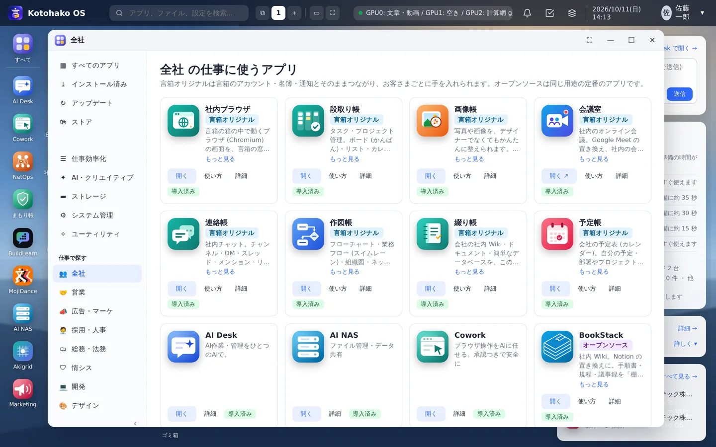The height and width of the screenshot is (447, 716).
Task: Select the 開発 category in sidebar
Action: (x=97, y=387)
